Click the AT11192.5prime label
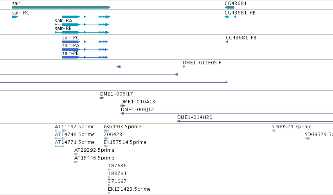Screen dimensions: 333x195 74,127
